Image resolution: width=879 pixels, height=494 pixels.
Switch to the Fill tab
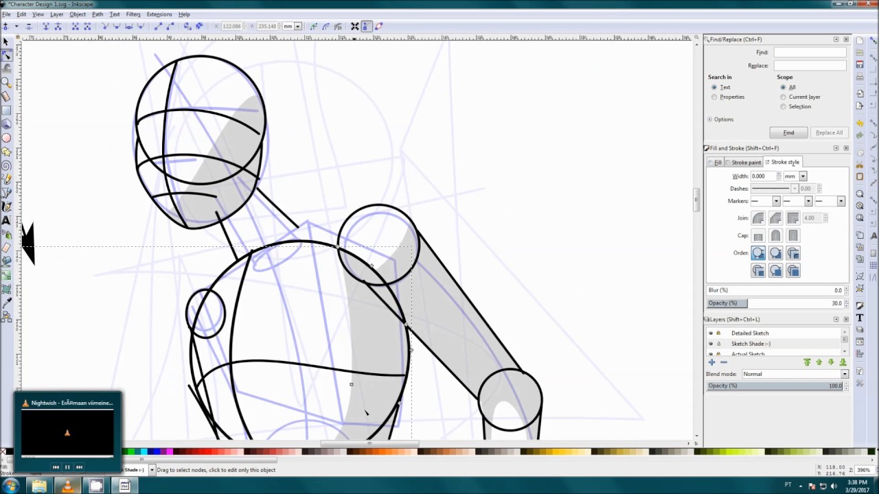pos(716,163)
